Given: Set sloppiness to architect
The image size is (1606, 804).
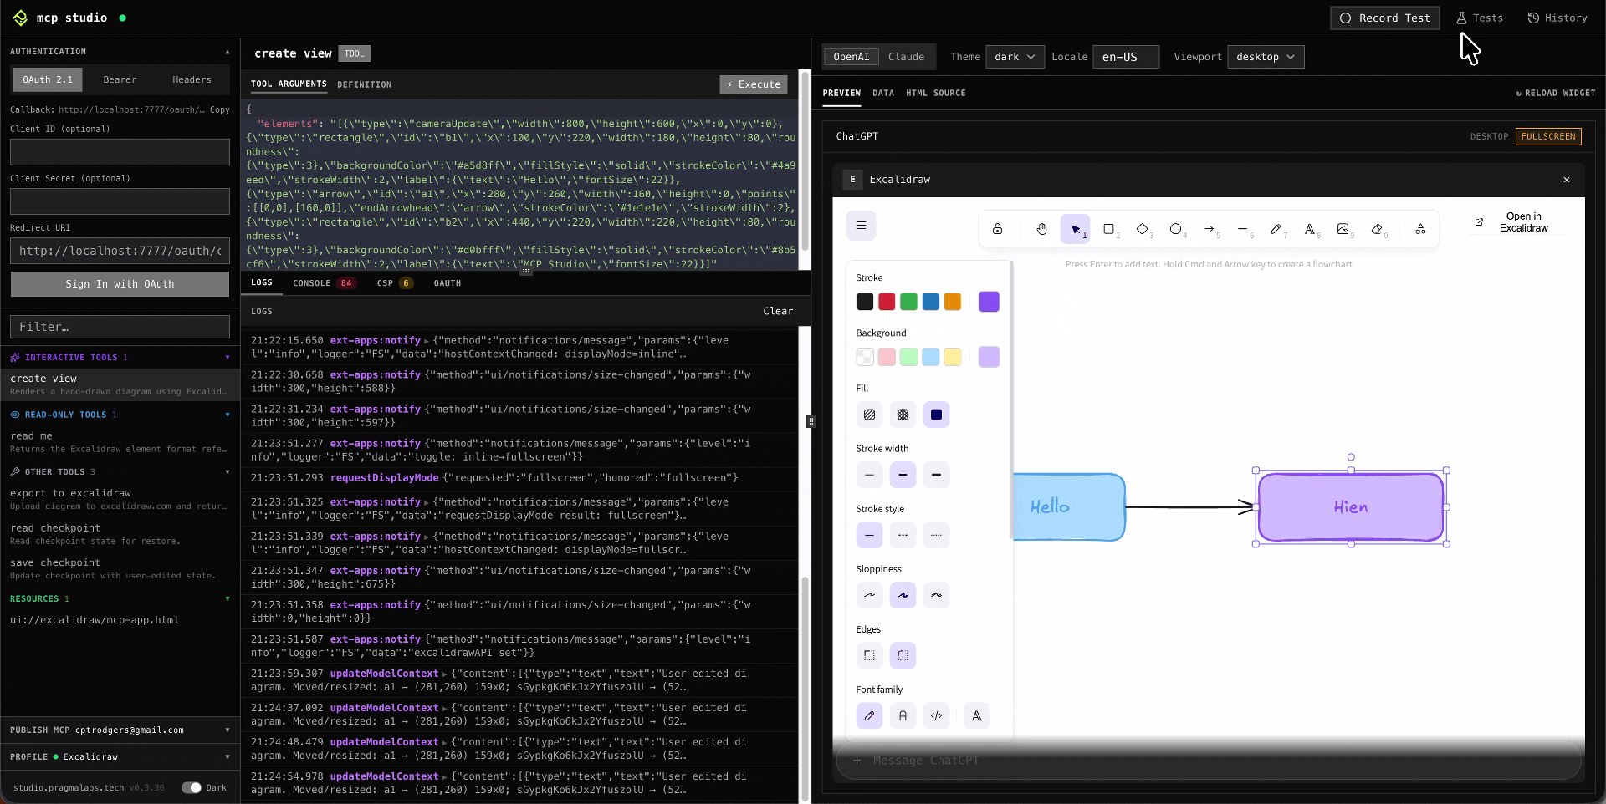Looking at the screenshot, I should 869,595.
